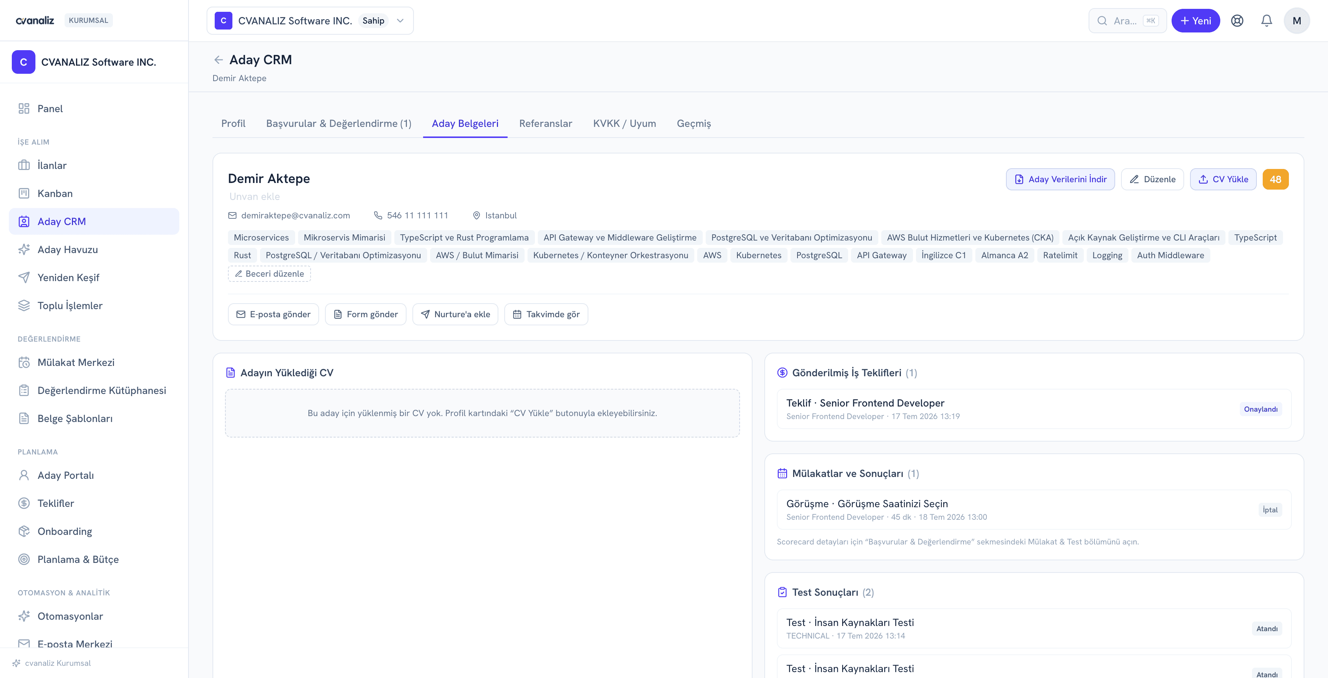Click the Teklifler dollar icon
The height and width of the screenshot is (678, 1328).
24,503
